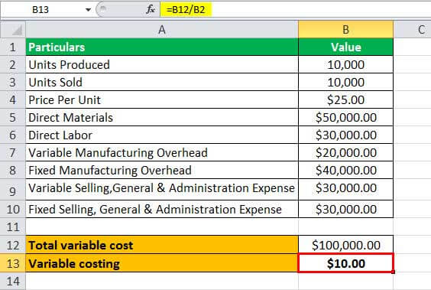Click the formula bar showing =B12/B2
This screenshot has height=290, width=431.
coord(296,10)
